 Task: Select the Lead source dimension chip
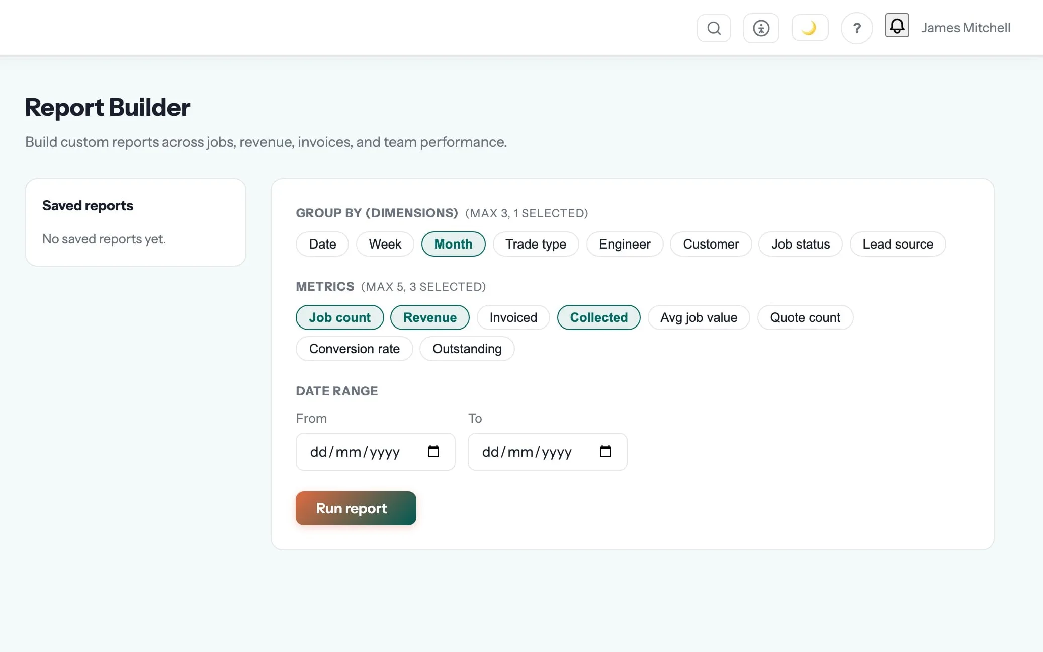tap(898, 244)
